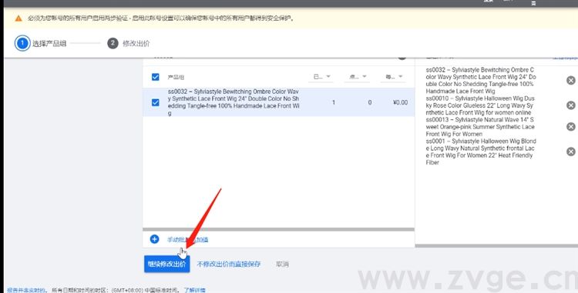This screenshot has height=293, width=578.
Task: Open the second column dropdown showing 点...
Action: [357, 77]
